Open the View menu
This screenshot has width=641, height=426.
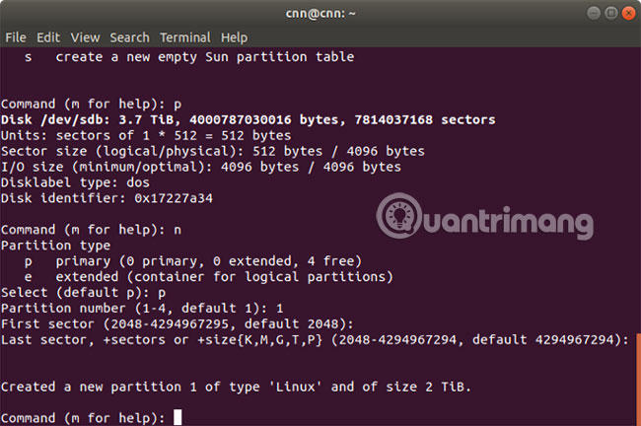(85, 37)
